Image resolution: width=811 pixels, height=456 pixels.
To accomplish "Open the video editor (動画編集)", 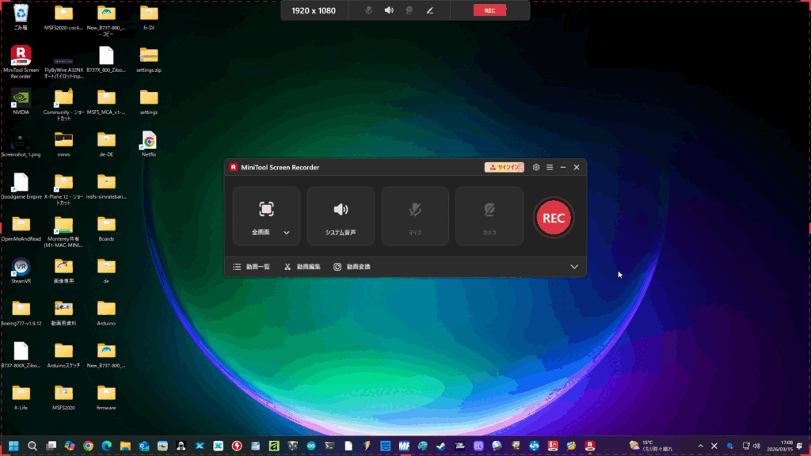I will point(303,267).
